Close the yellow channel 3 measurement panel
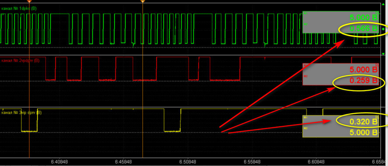The height and width of the screenshot is (166, 388). pyautogui.click(x=377, y=117)
